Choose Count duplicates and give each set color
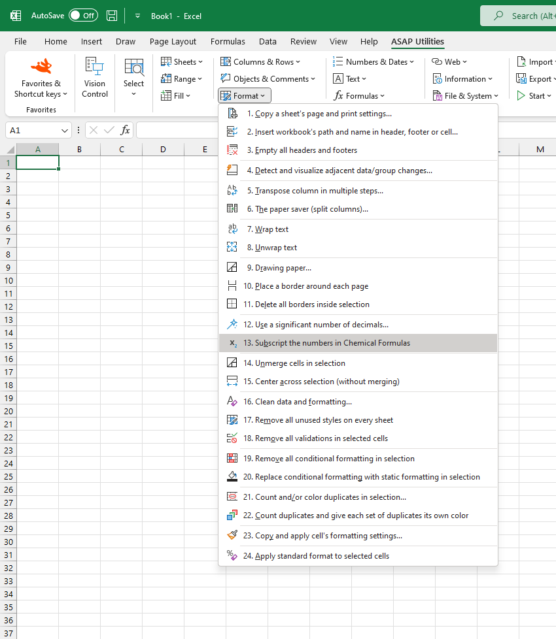This screenshot has height=639, width=556. coord(358,516)
